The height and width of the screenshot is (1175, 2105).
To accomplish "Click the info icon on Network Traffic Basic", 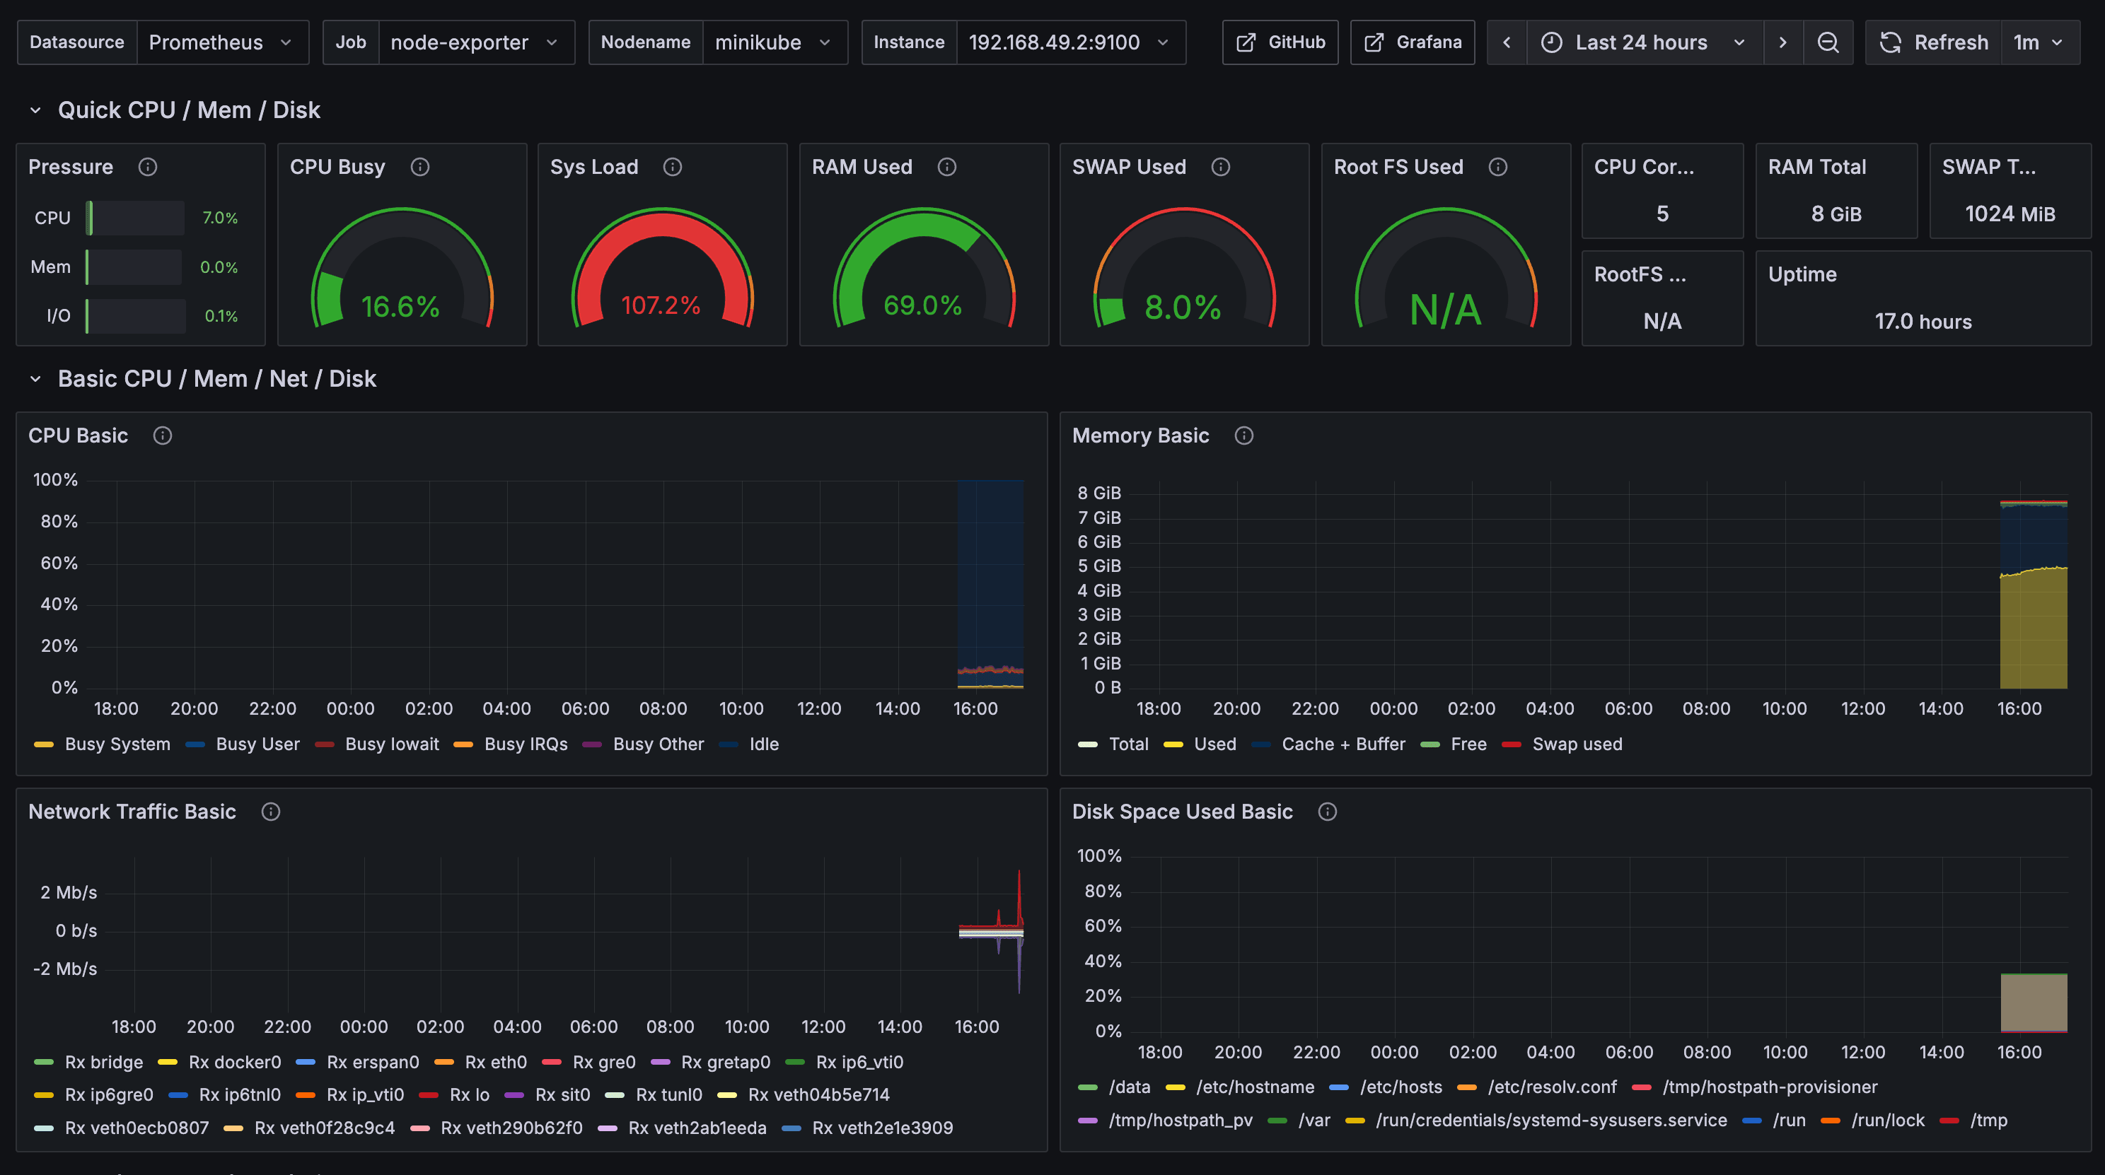I will 270,812.
